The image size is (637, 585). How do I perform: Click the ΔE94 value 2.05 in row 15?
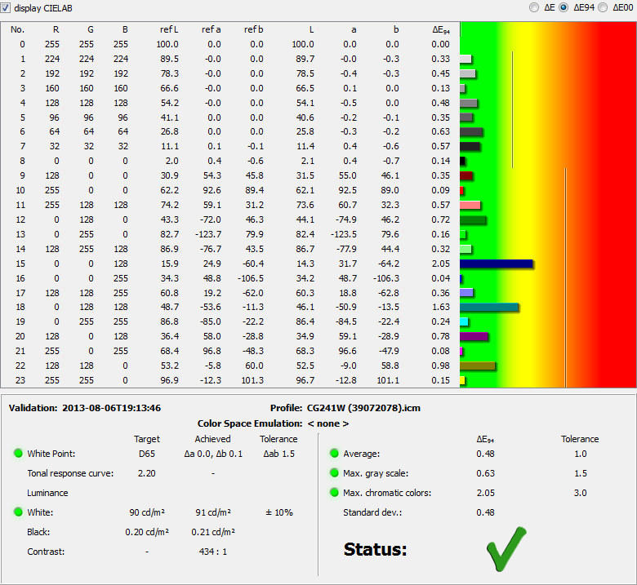point(441,264)
